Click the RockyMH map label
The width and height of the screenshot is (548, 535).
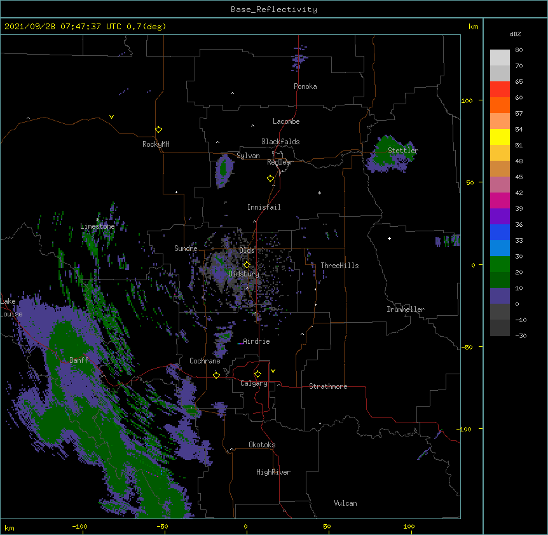coord(156,144)
